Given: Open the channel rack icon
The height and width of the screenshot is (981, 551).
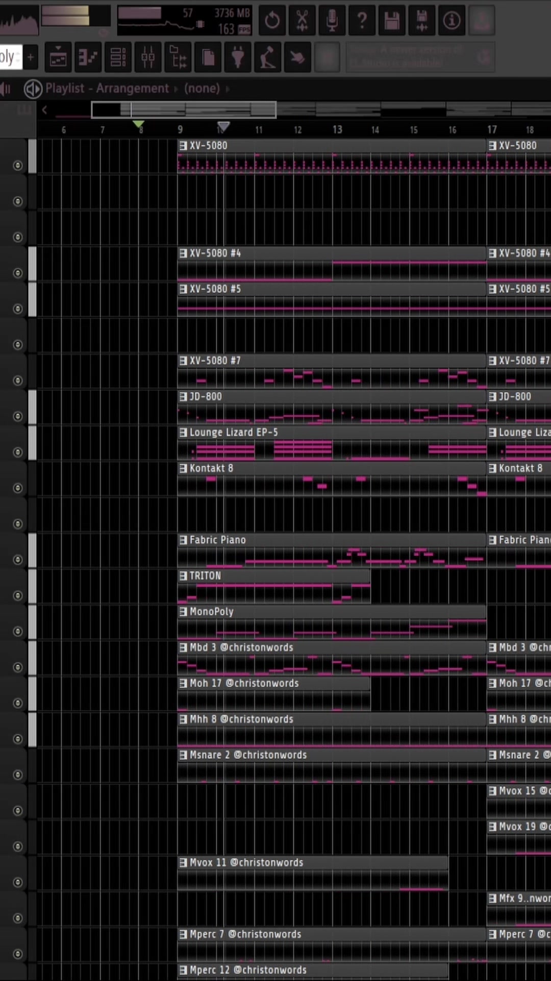Looking at the screenshot, I should point(118,57).
